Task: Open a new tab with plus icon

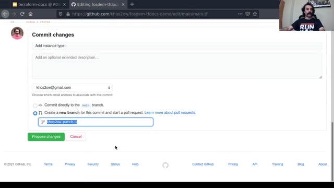Action: click(132, 4)
